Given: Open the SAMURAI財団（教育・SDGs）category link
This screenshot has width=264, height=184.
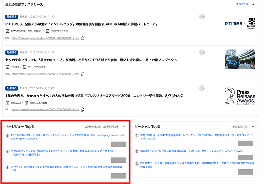Looking at the screenshot, I should [26, 31].
